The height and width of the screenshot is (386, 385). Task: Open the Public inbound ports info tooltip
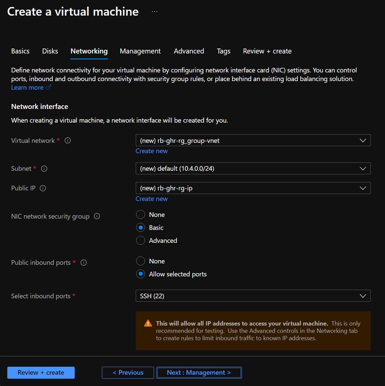[83, 262]
